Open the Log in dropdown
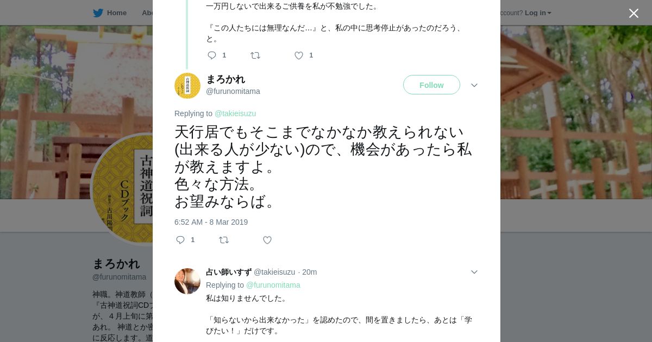 [537, 13]
